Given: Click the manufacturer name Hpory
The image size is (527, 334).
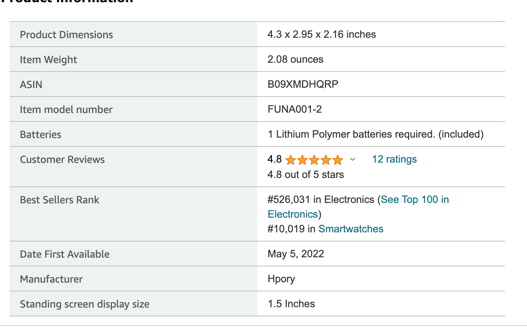Looking at the screenshot, I should pyautogui.click(x=281, y=279).
